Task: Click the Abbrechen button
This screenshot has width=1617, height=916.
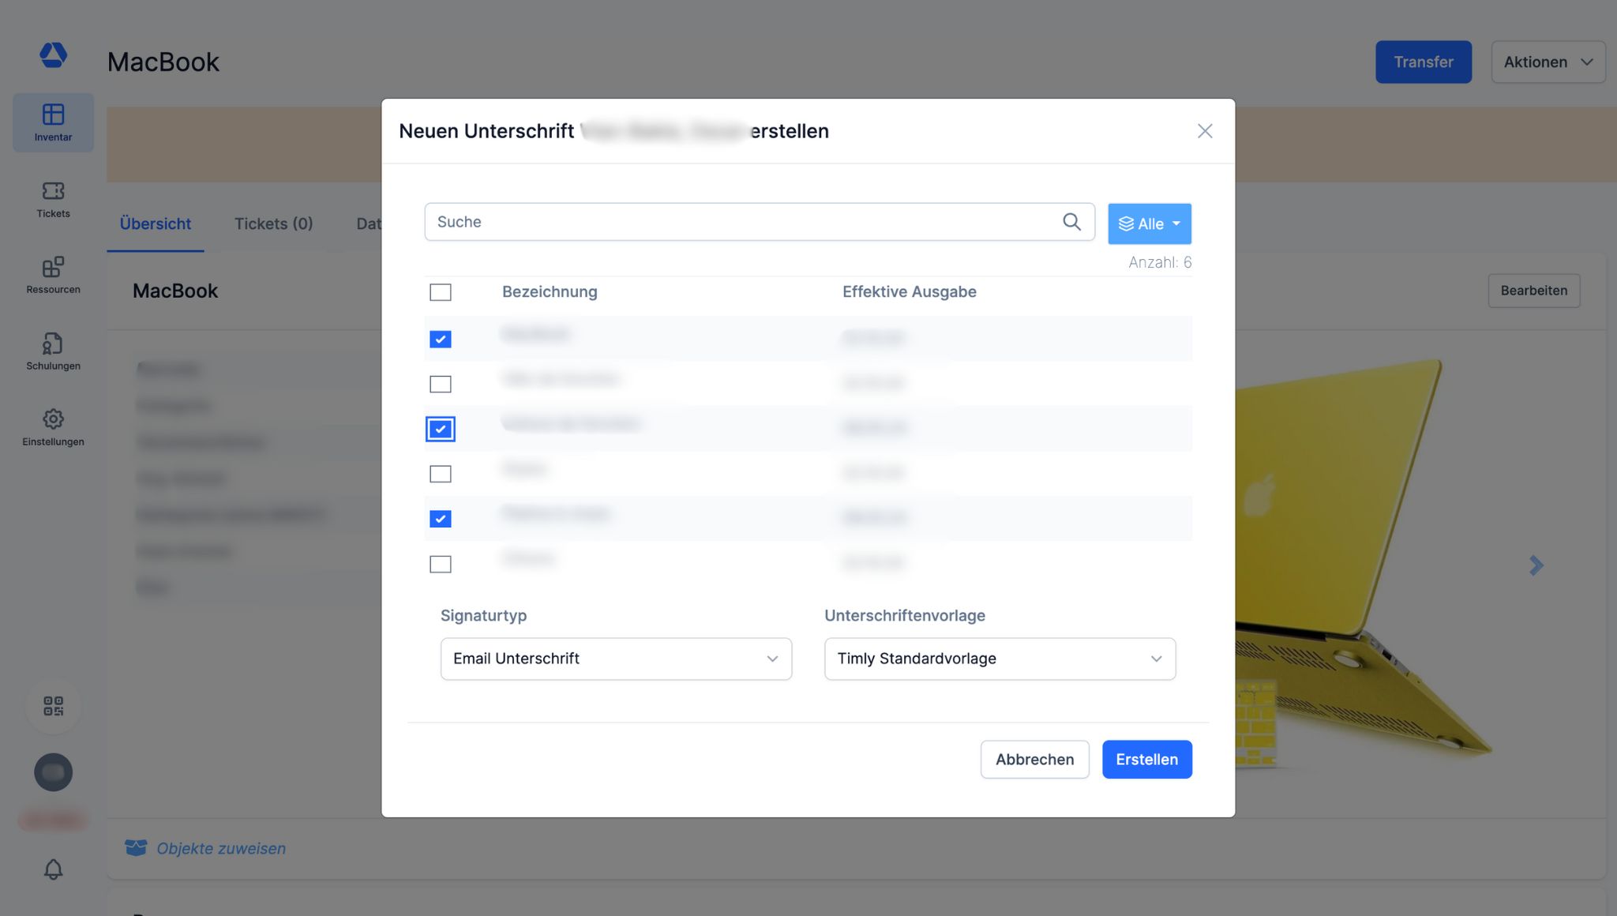Action: 1034,759
